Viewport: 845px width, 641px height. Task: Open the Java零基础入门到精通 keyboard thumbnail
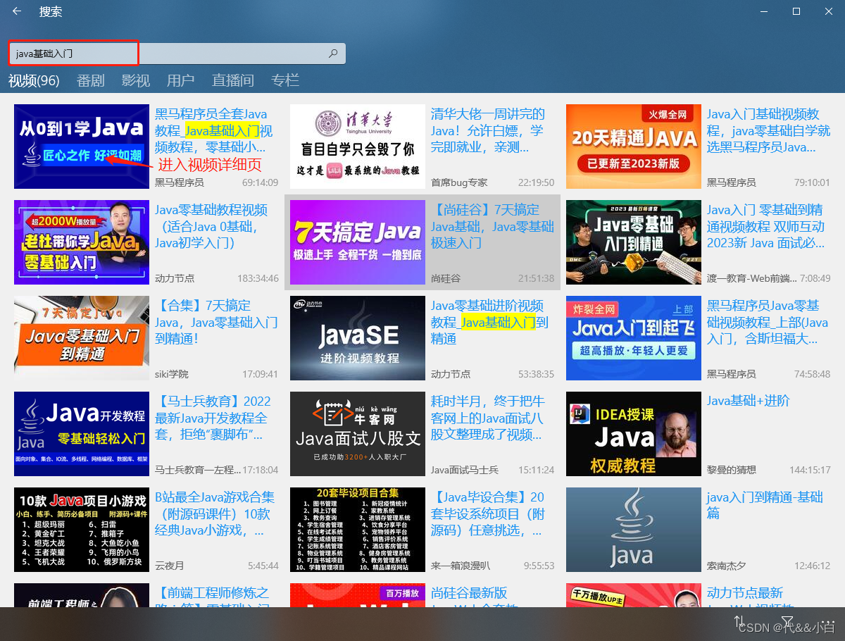click(634, 242)
